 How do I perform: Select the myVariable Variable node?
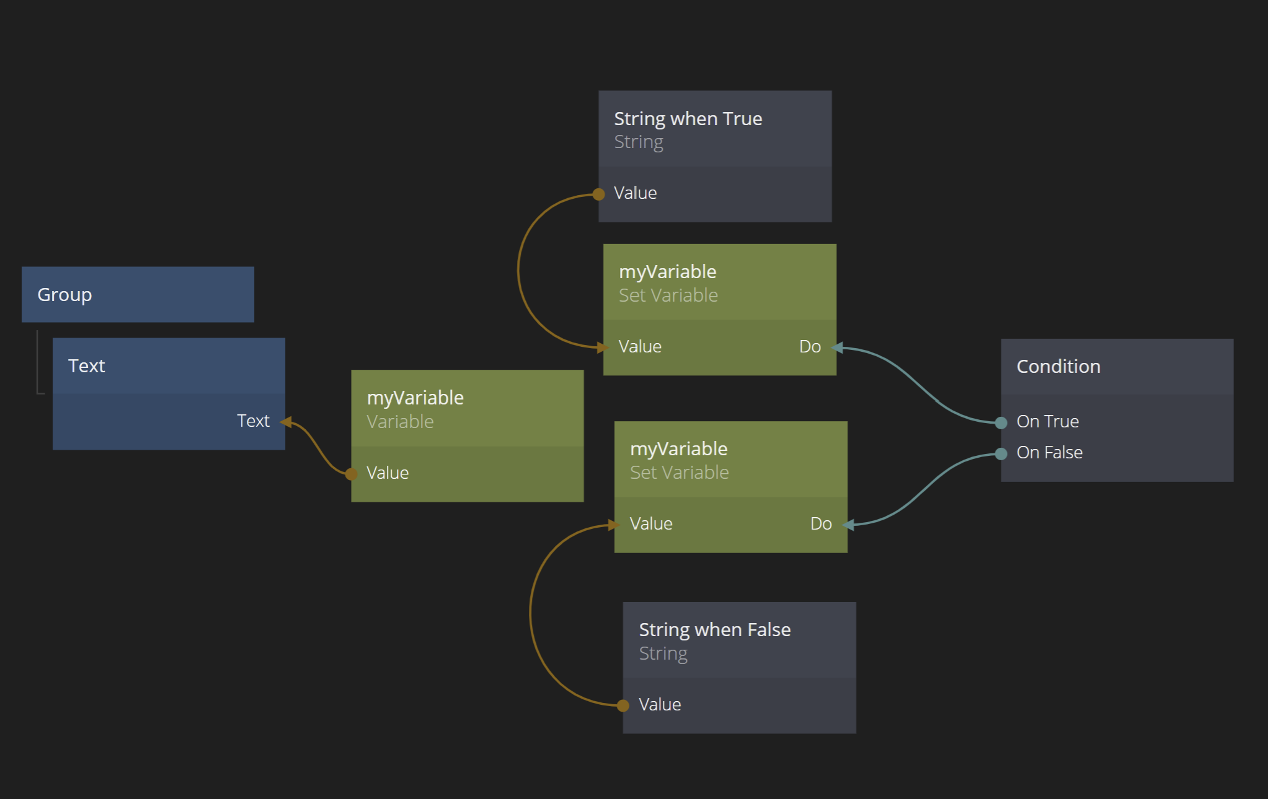coord(467,409)
